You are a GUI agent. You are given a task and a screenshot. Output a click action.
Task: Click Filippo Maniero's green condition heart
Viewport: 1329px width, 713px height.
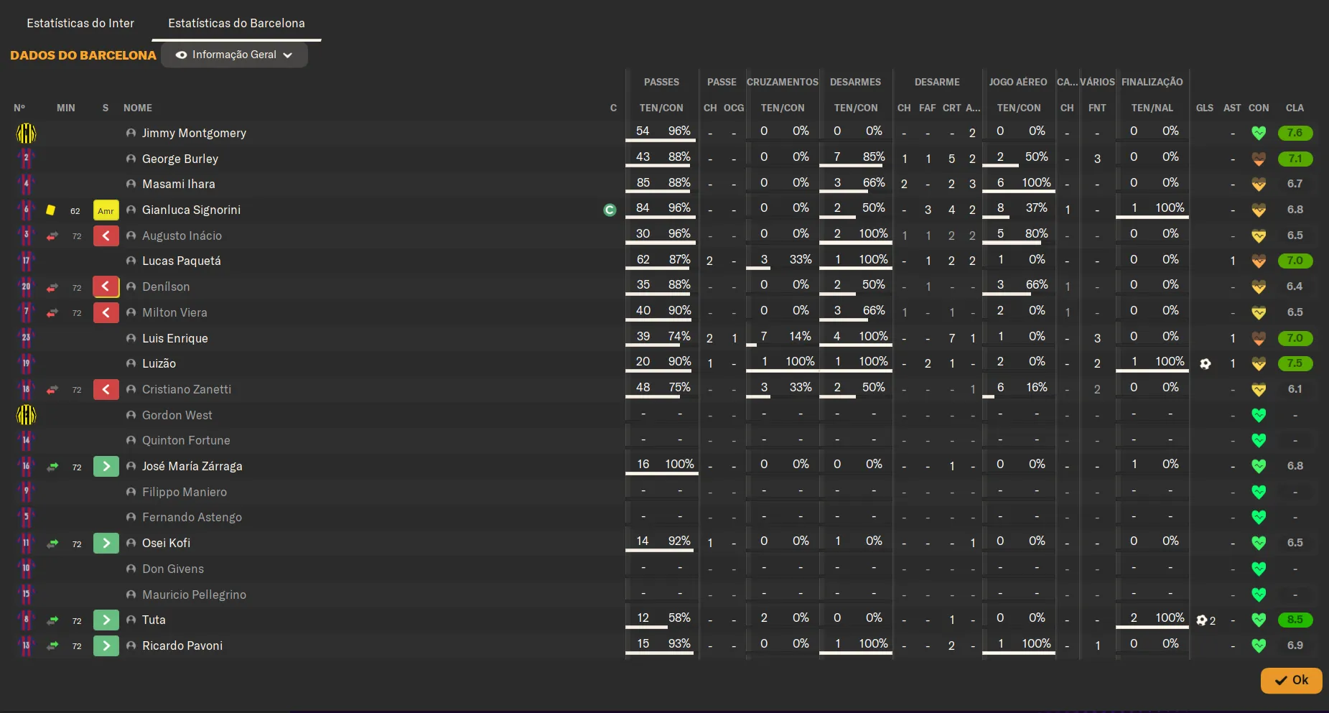tap(1259, 492)
